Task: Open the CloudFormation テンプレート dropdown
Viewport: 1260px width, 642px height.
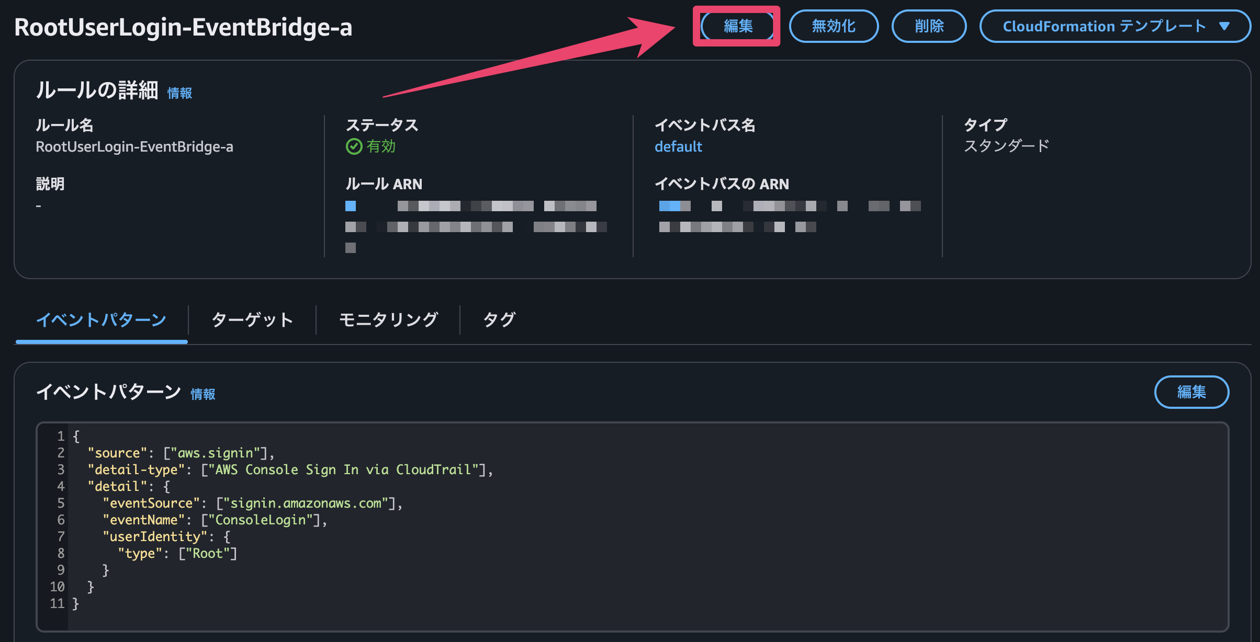Action: click(1115, 26)
